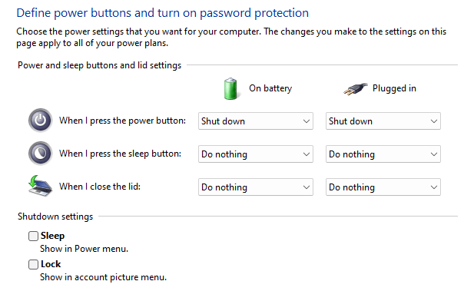Open sleep button On battery dropdown

256,154
